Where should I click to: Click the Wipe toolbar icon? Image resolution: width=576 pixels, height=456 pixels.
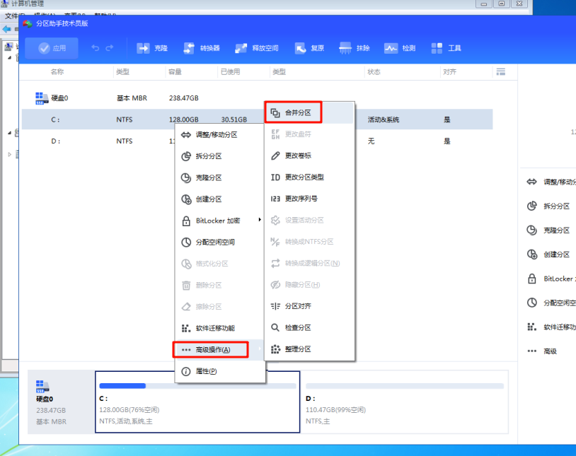click(x=355, y=48)
